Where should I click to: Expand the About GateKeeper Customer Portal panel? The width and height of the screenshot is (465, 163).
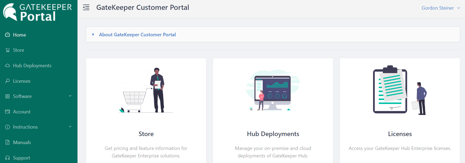[137, 35]
